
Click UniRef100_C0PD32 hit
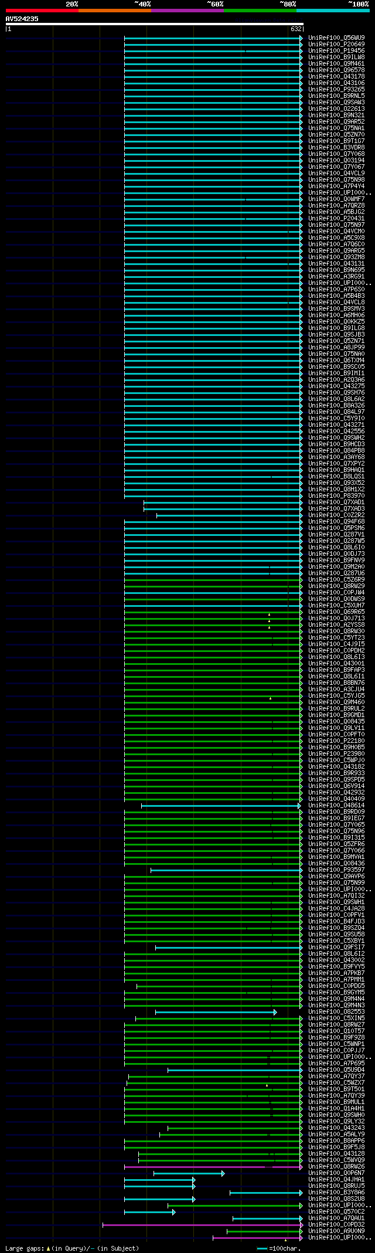(336, 1224)
